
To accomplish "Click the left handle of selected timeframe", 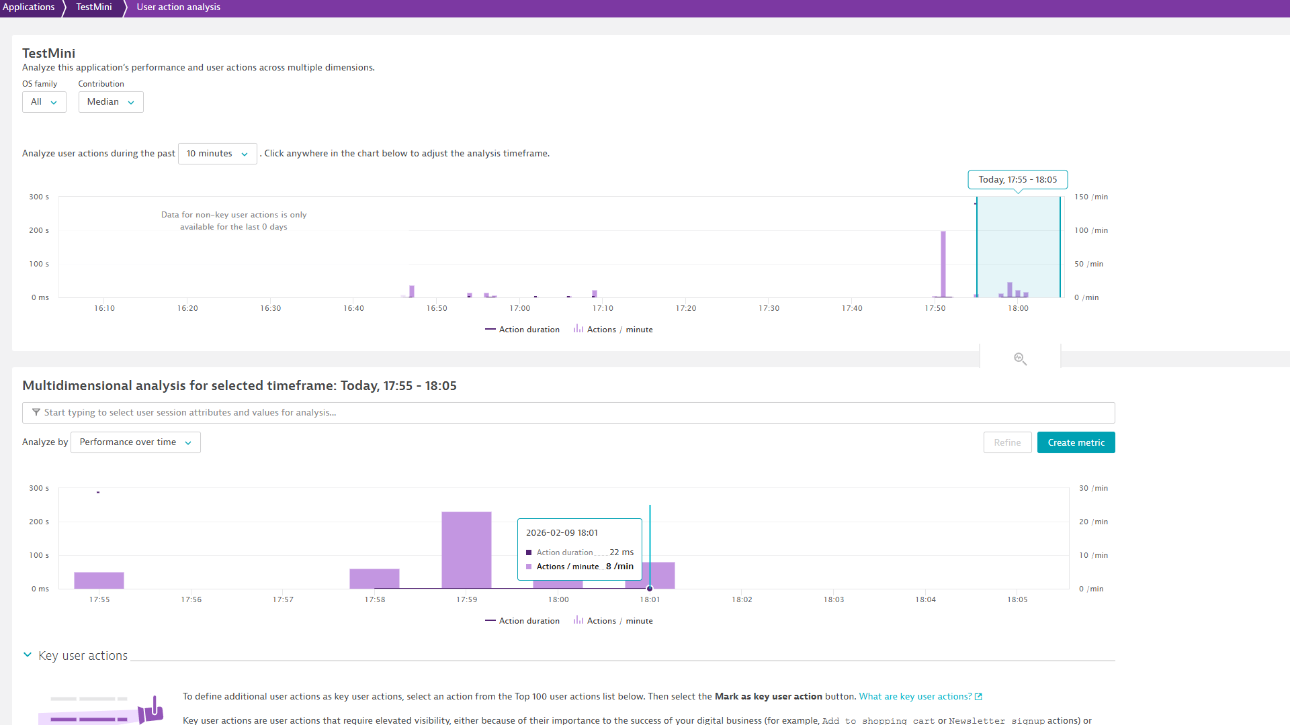I will click(x=977, y=247).
